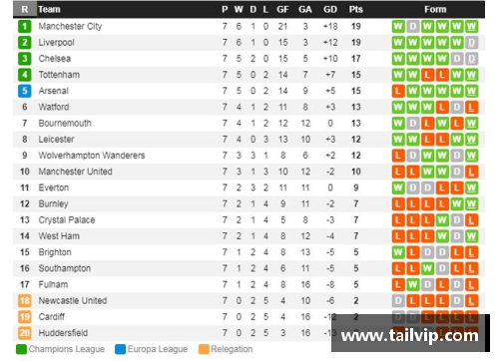Screen dimensions: 499x361
Task: Click Manchester City's green rank 1 badge
Action: 25,26
